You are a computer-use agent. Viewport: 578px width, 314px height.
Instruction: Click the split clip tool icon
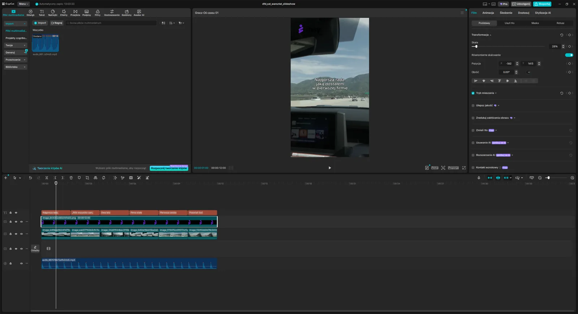pyautogui.click(x=47, y=178)
